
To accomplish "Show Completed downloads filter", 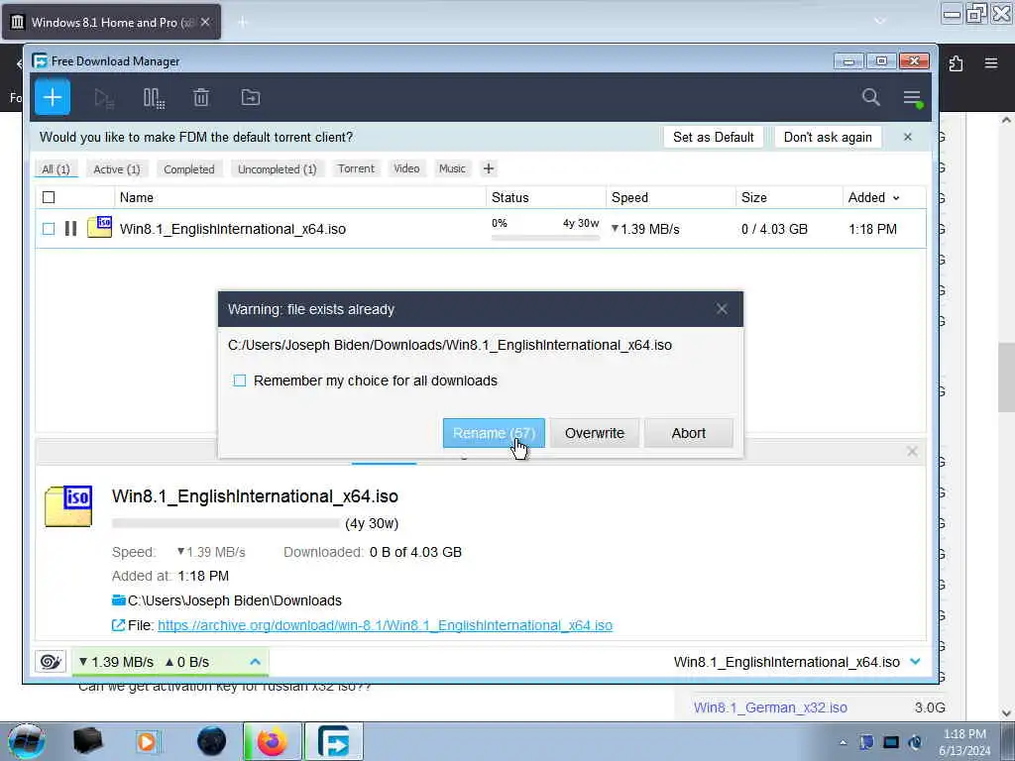I will click(189, 168).
